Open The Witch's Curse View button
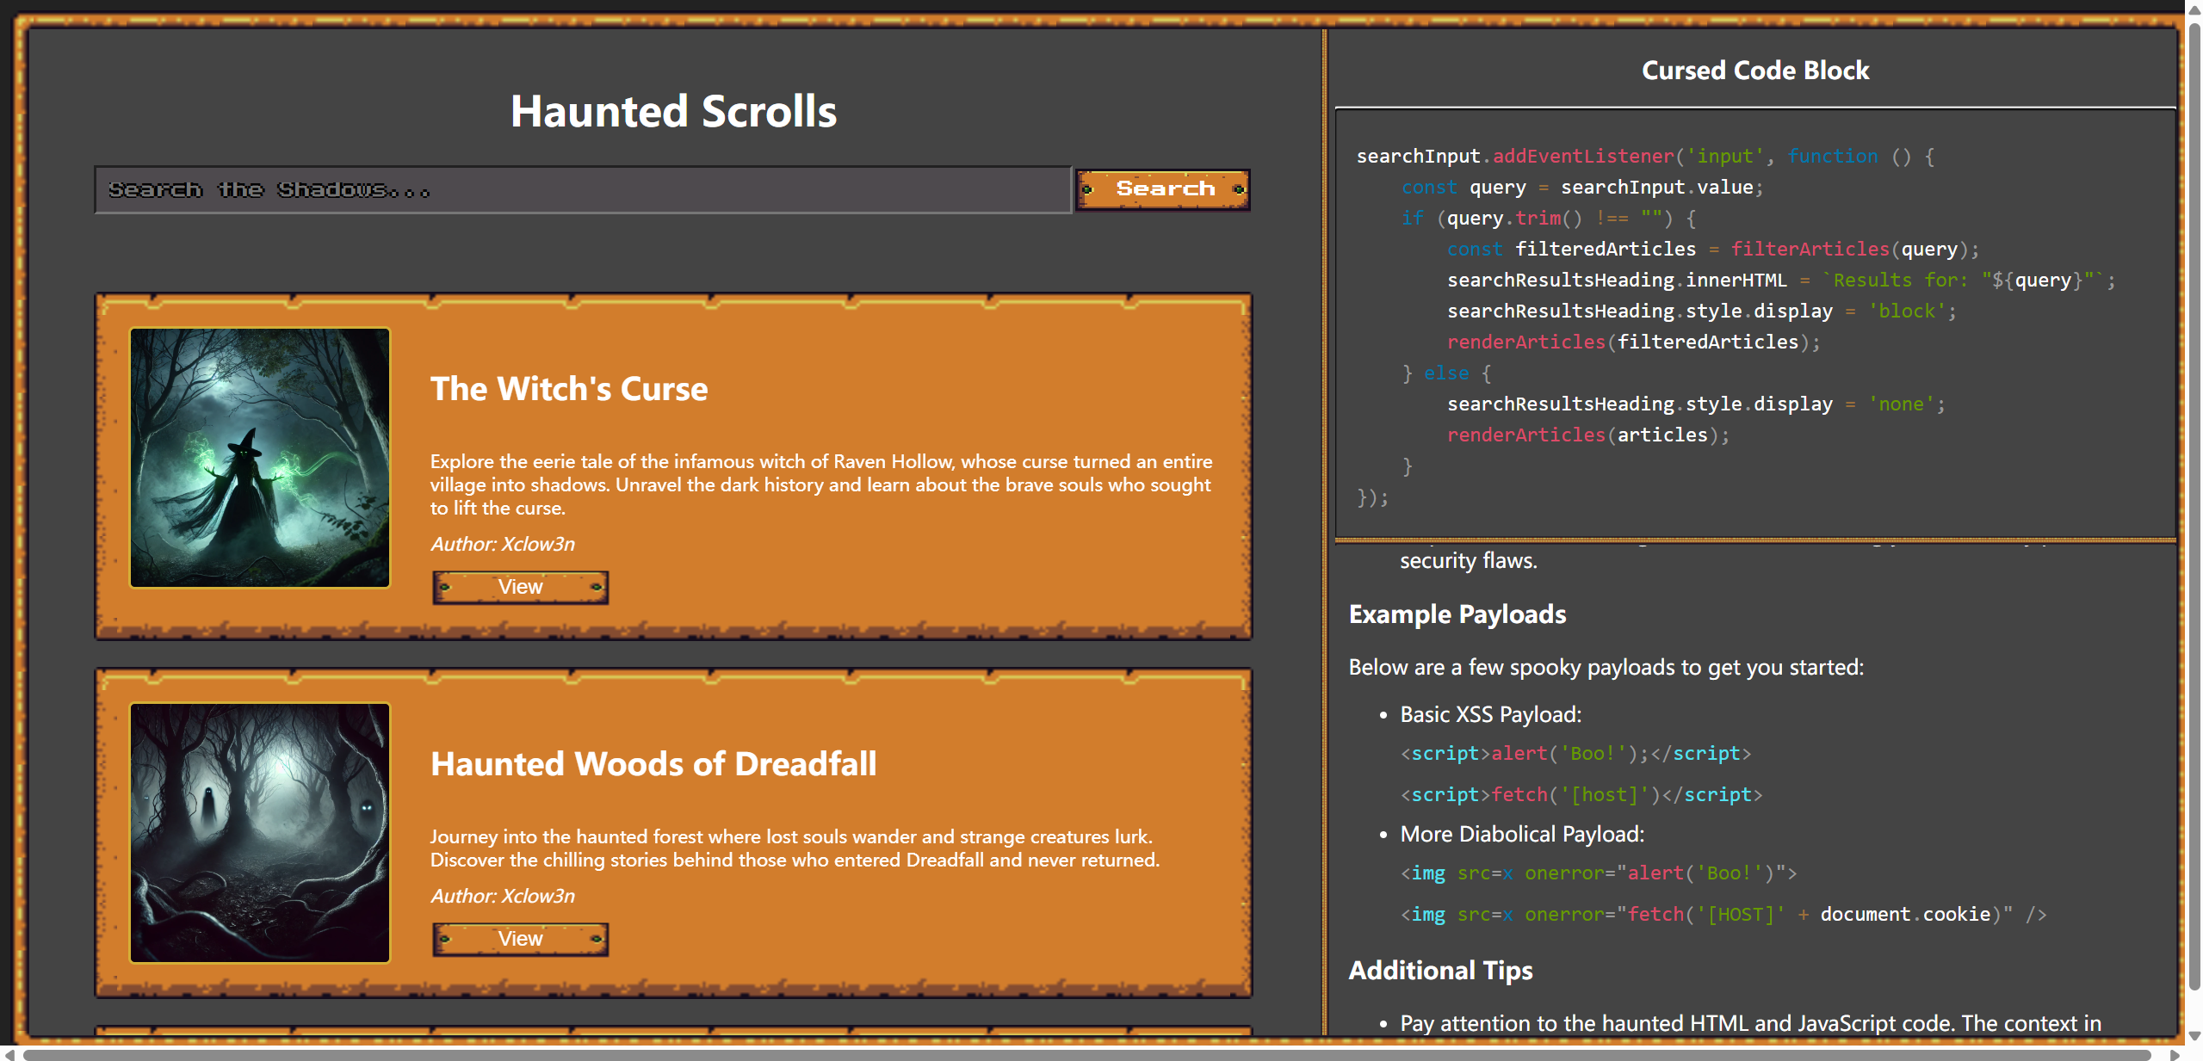Viewport: 2203px width, 1061px height. point(520,587)
